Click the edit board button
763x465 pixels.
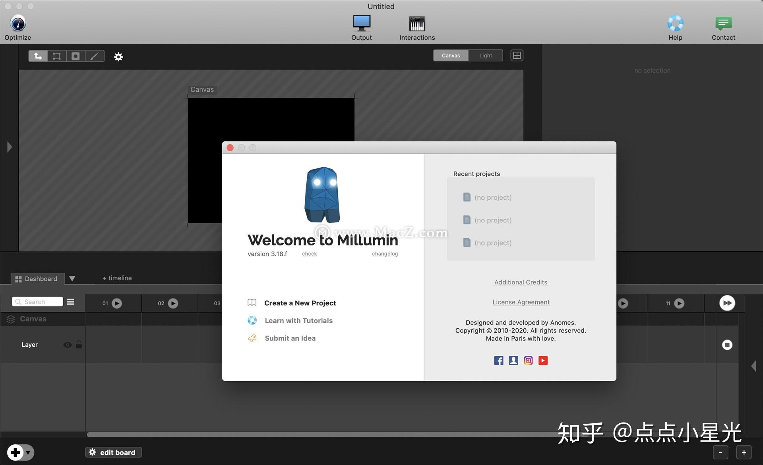pyautogui.click(x=113, y=452)
